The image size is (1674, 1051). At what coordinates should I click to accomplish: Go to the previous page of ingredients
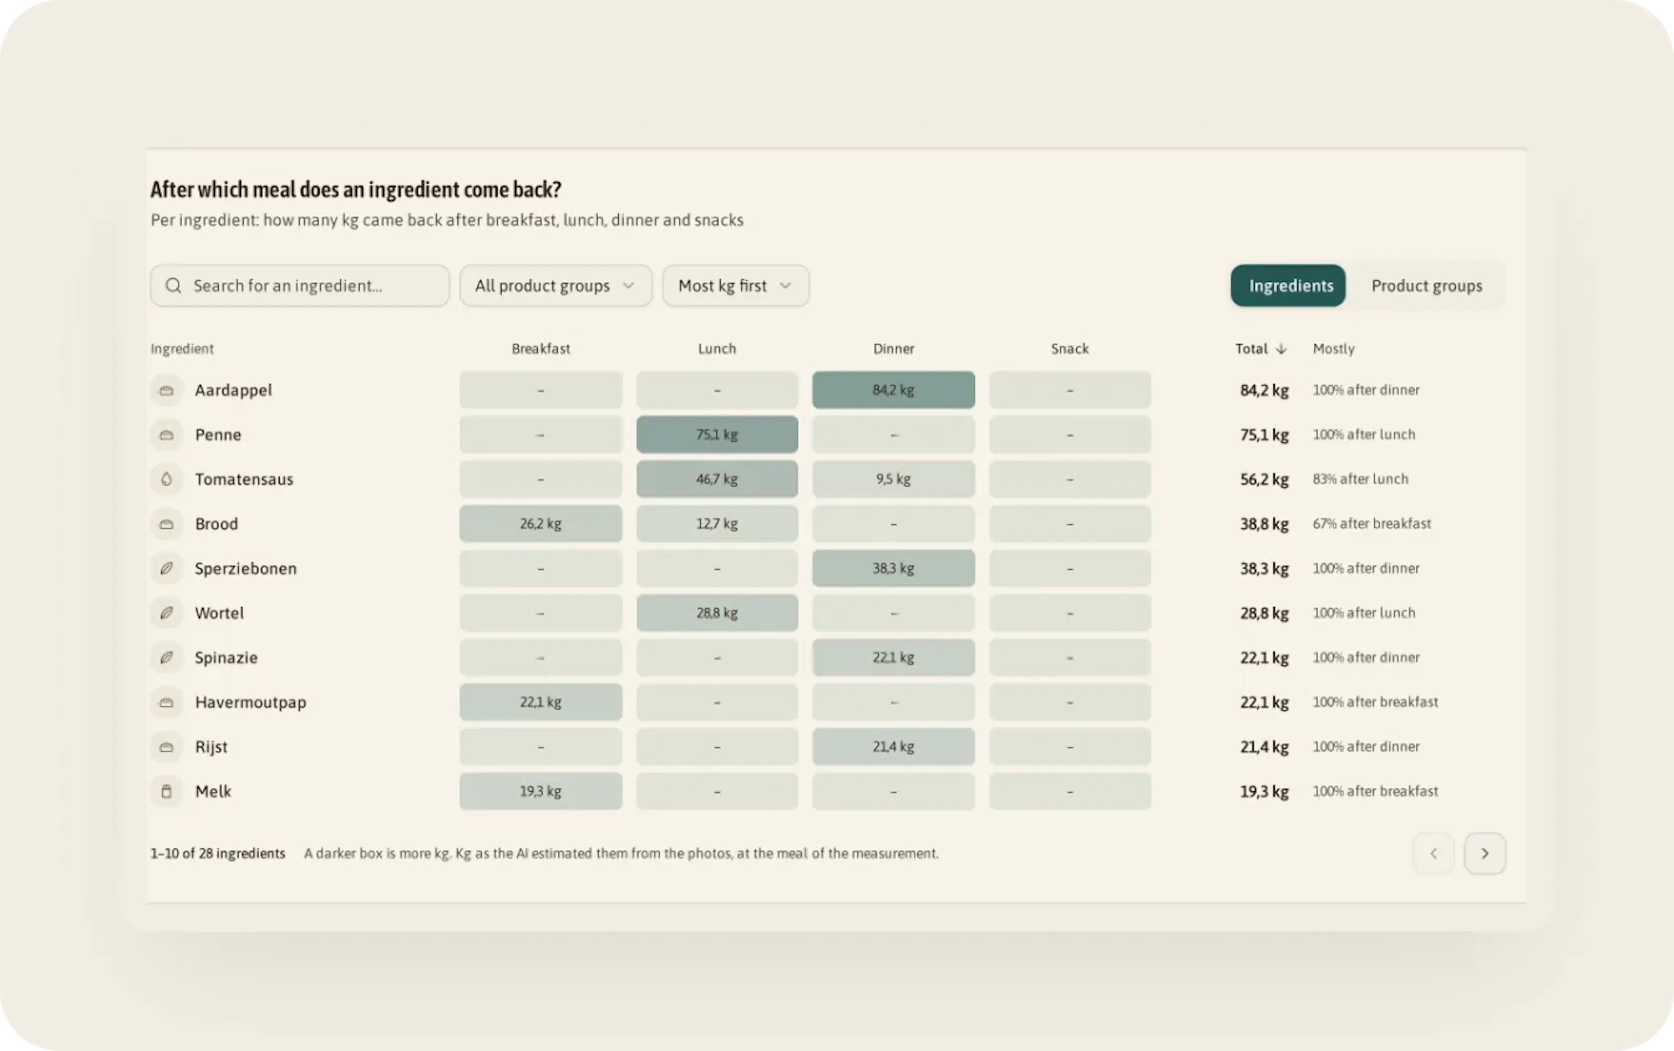pyautogui.click(x=1433, y=854)
